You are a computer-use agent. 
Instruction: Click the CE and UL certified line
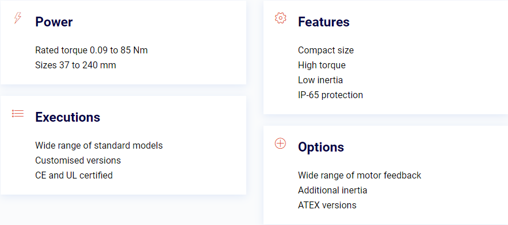point(74,175)
